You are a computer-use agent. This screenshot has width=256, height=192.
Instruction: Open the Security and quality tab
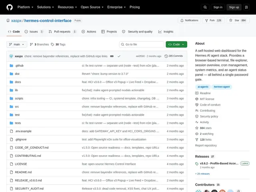137,32
